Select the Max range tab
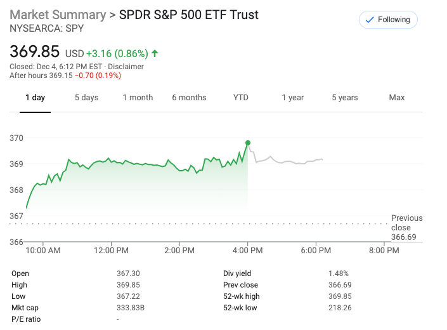The image size is (447, 330). tap(397, 98)
